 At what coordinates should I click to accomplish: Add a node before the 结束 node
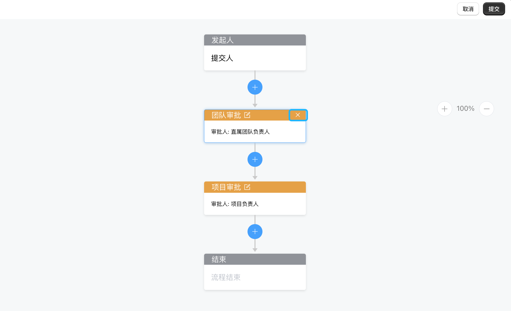pyautogui.click(x=255, y=232)
